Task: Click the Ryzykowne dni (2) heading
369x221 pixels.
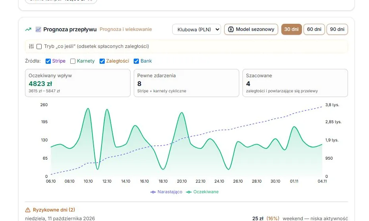Action: (54, 210)
